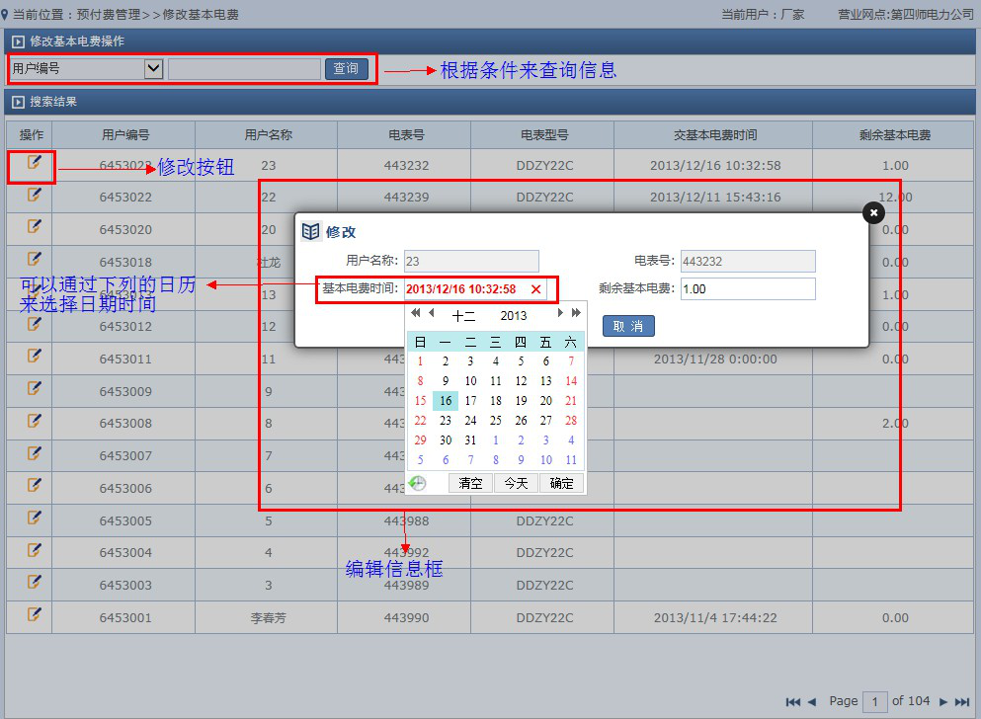
Task: Click 剩余基本电费 column header
Action: coord(895,135)
